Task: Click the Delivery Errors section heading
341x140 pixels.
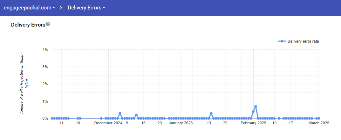Action: [28, 25]
